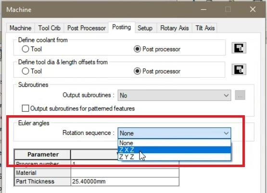Switch to the Tool Crib tab
Image resolution: width=267 pixels, height=193 pixels.
(50, 28)
